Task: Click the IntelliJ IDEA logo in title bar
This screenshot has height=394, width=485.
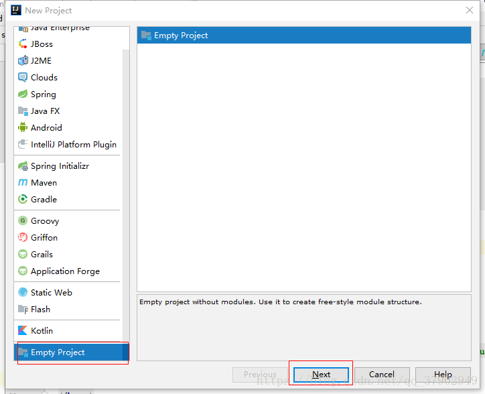Action: [x=16, y=10]
